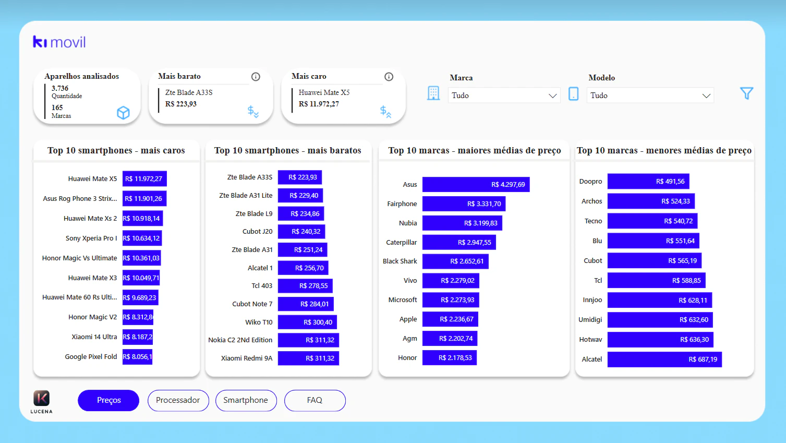Open the FAQ page
The height and width of the screenshot is (443, 786).
point(315,400)
